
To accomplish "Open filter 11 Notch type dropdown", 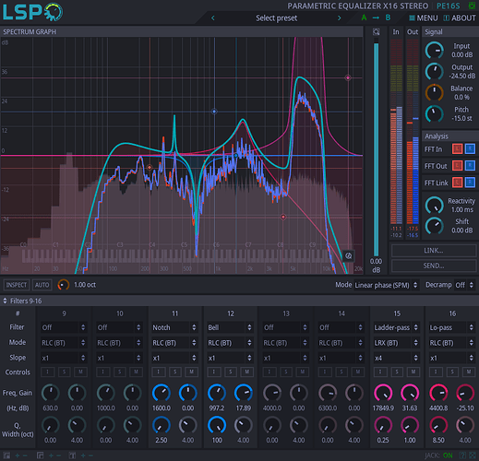I will pos(174,327).
